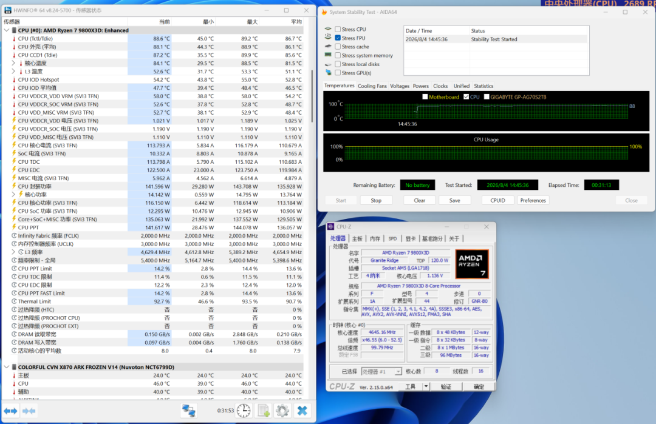The height and width of the screenshot is (424, 656).
Task: Click lightning icon of CPU PPT row
Action: [14, 227]
